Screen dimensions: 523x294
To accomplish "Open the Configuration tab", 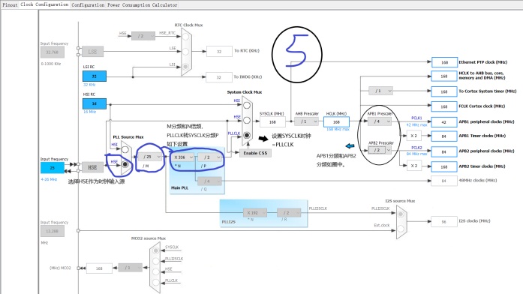I will click(88, 5).
